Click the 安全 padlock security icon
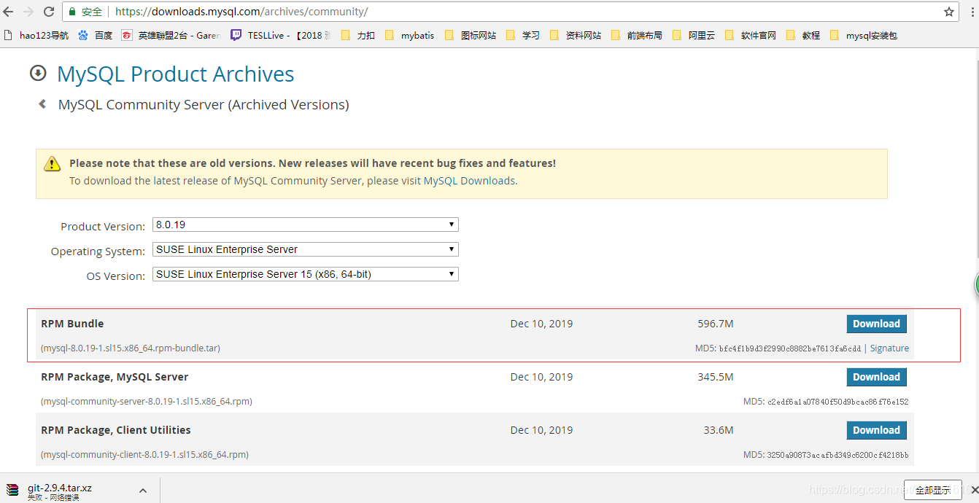This screenshot has height=503, width=979. 72,11
